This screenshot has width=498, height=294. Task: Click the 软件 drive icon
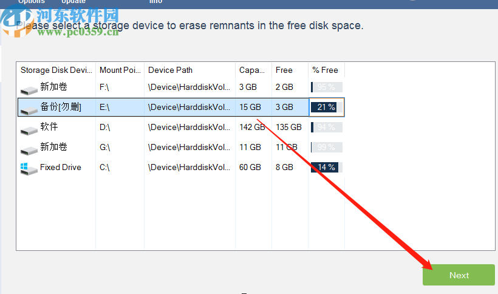point(29,130)
